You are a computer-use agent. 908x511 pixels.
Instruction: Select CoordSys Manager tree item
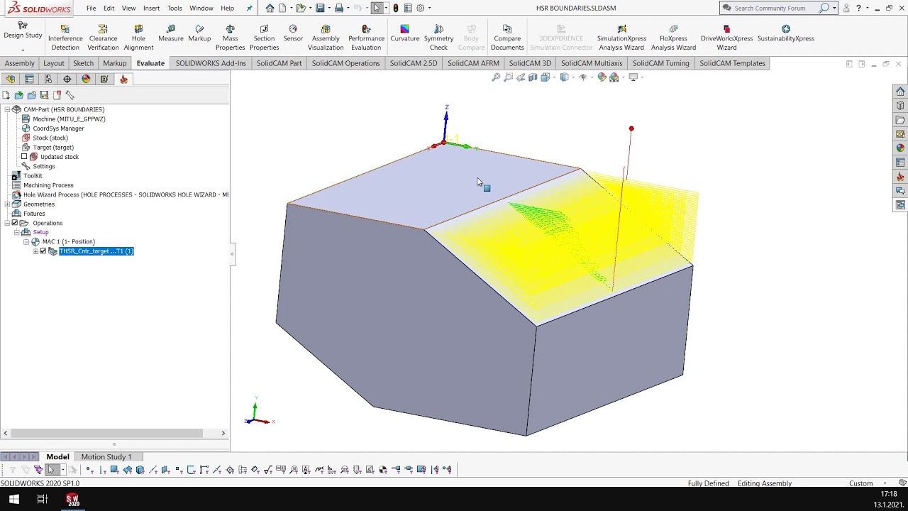point(58,128)
